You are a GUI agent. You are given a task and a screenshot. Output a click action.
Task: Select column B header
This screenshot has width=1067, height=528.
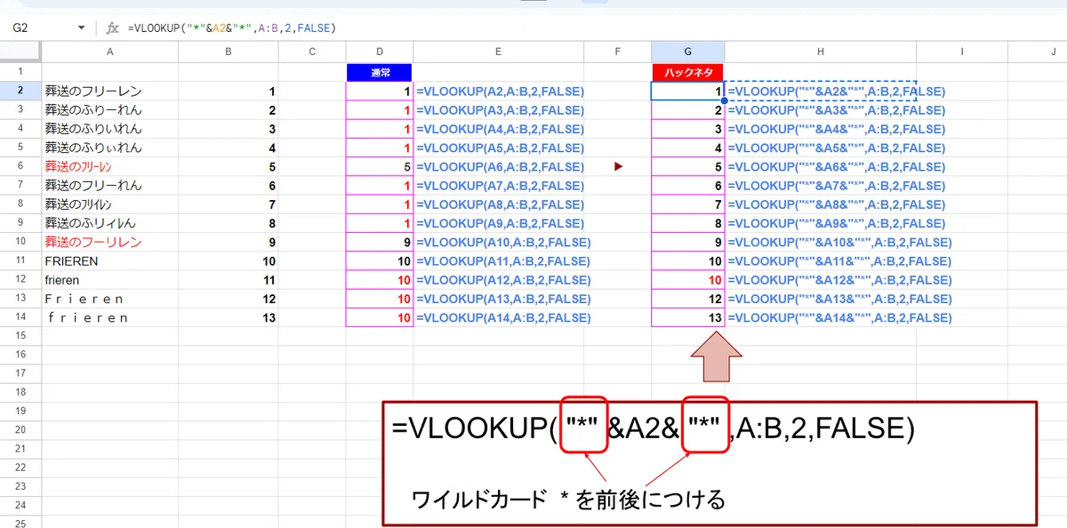229,52
